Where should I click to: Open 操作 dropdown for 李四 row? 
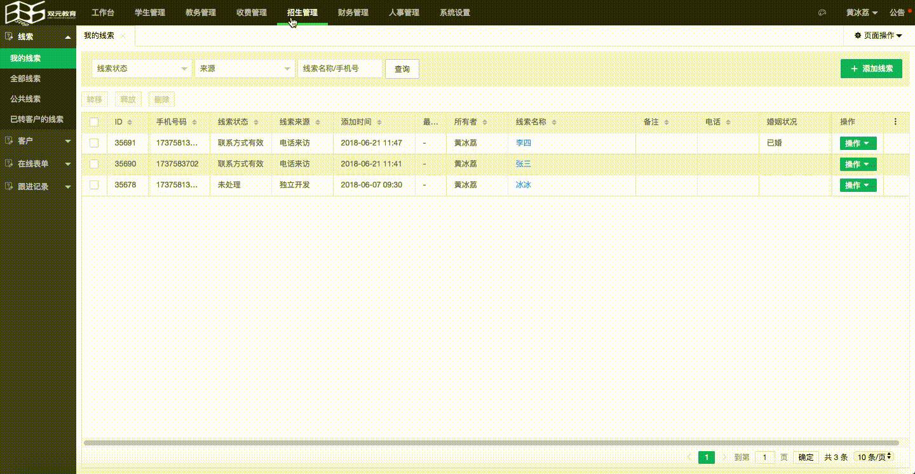pos(858,144)
